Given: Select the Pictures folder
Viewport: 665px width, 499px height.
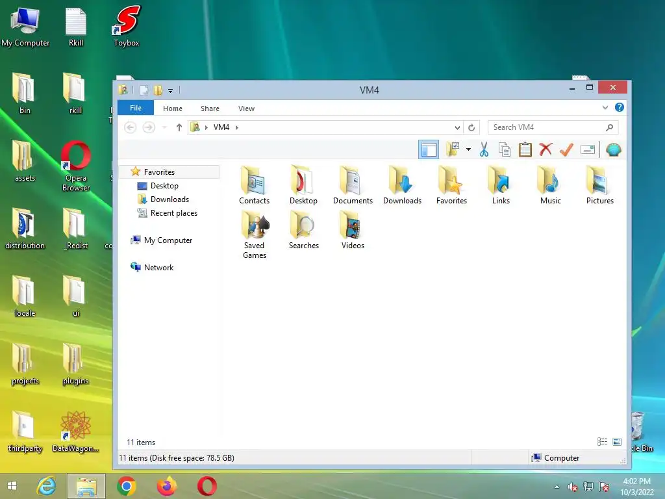Looking at the screenshot, I should coord(599,186).
